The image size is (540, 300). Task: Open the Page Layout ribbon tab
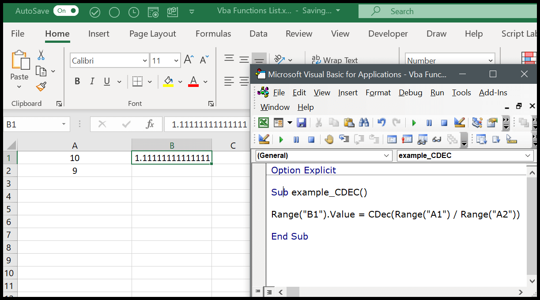(153, 34)
